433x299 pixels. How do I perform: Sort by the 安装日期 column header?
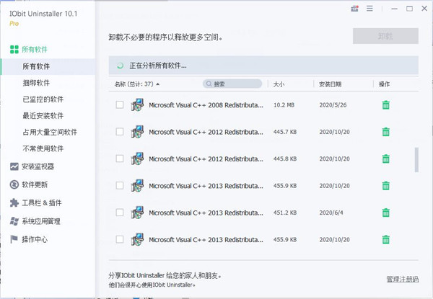click(330, 84)
